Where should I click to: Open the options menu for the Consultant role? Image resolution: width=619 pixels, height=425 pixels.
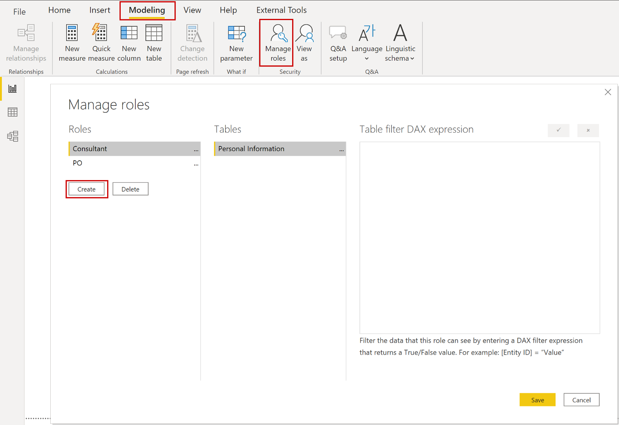point(196,149)
